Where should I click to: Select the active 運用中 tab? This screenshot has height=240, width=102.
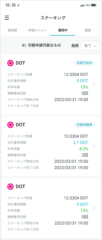pos(63,30)
